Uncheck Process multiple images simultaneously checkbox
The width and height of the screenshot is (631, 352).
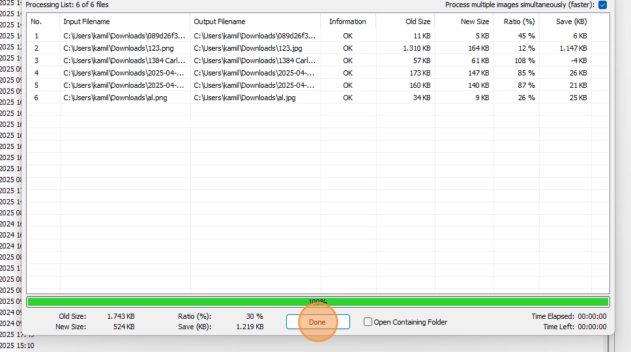pyautogui.click(x=602, y=5)
